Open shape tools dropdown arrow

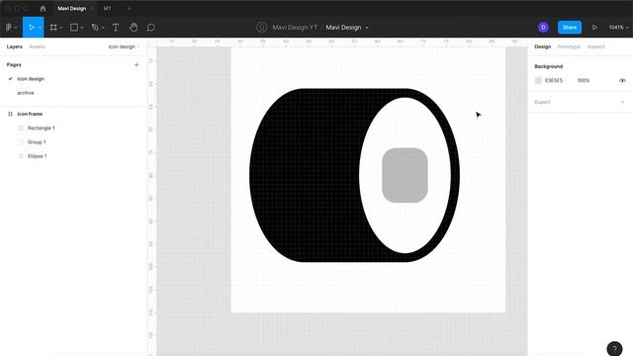[x=82, y=28]
